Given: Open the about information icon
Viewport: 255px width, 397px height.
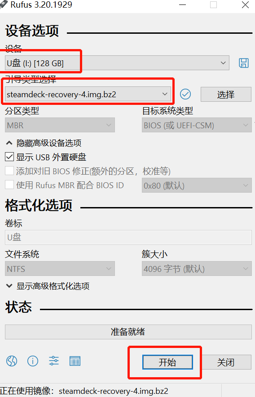Looking at the screenshot, I should (x=33, y=361).
